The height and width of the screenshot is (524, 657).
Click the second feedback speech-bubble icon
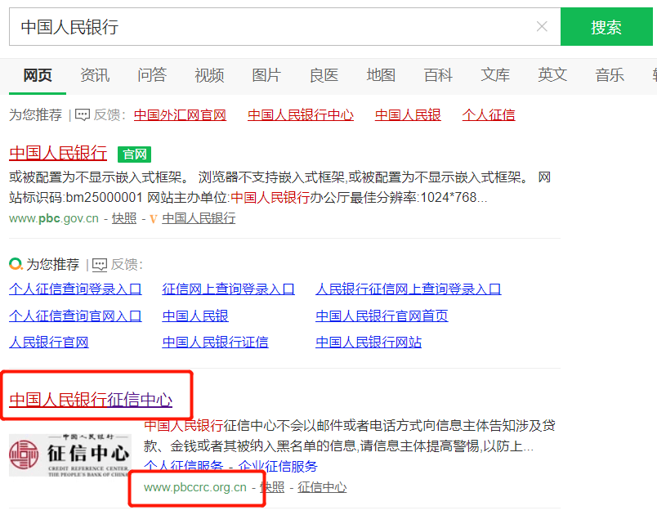[x=100, y=265]
